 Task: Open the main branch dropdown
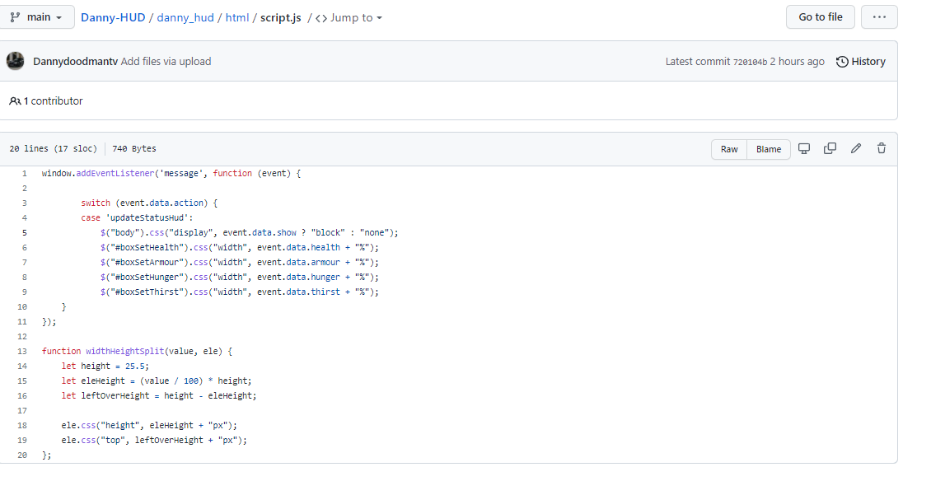click(x=37, y=17)
